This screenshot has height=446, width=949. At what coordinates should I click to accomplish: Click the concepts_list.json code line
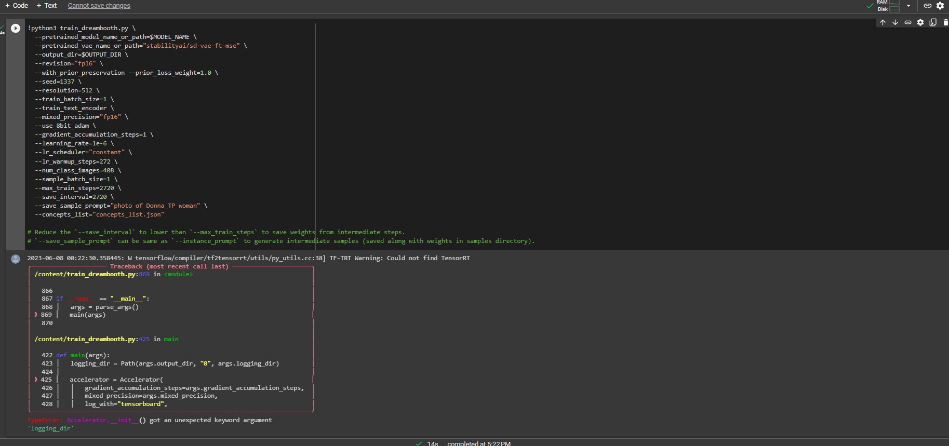pos(99,214)
